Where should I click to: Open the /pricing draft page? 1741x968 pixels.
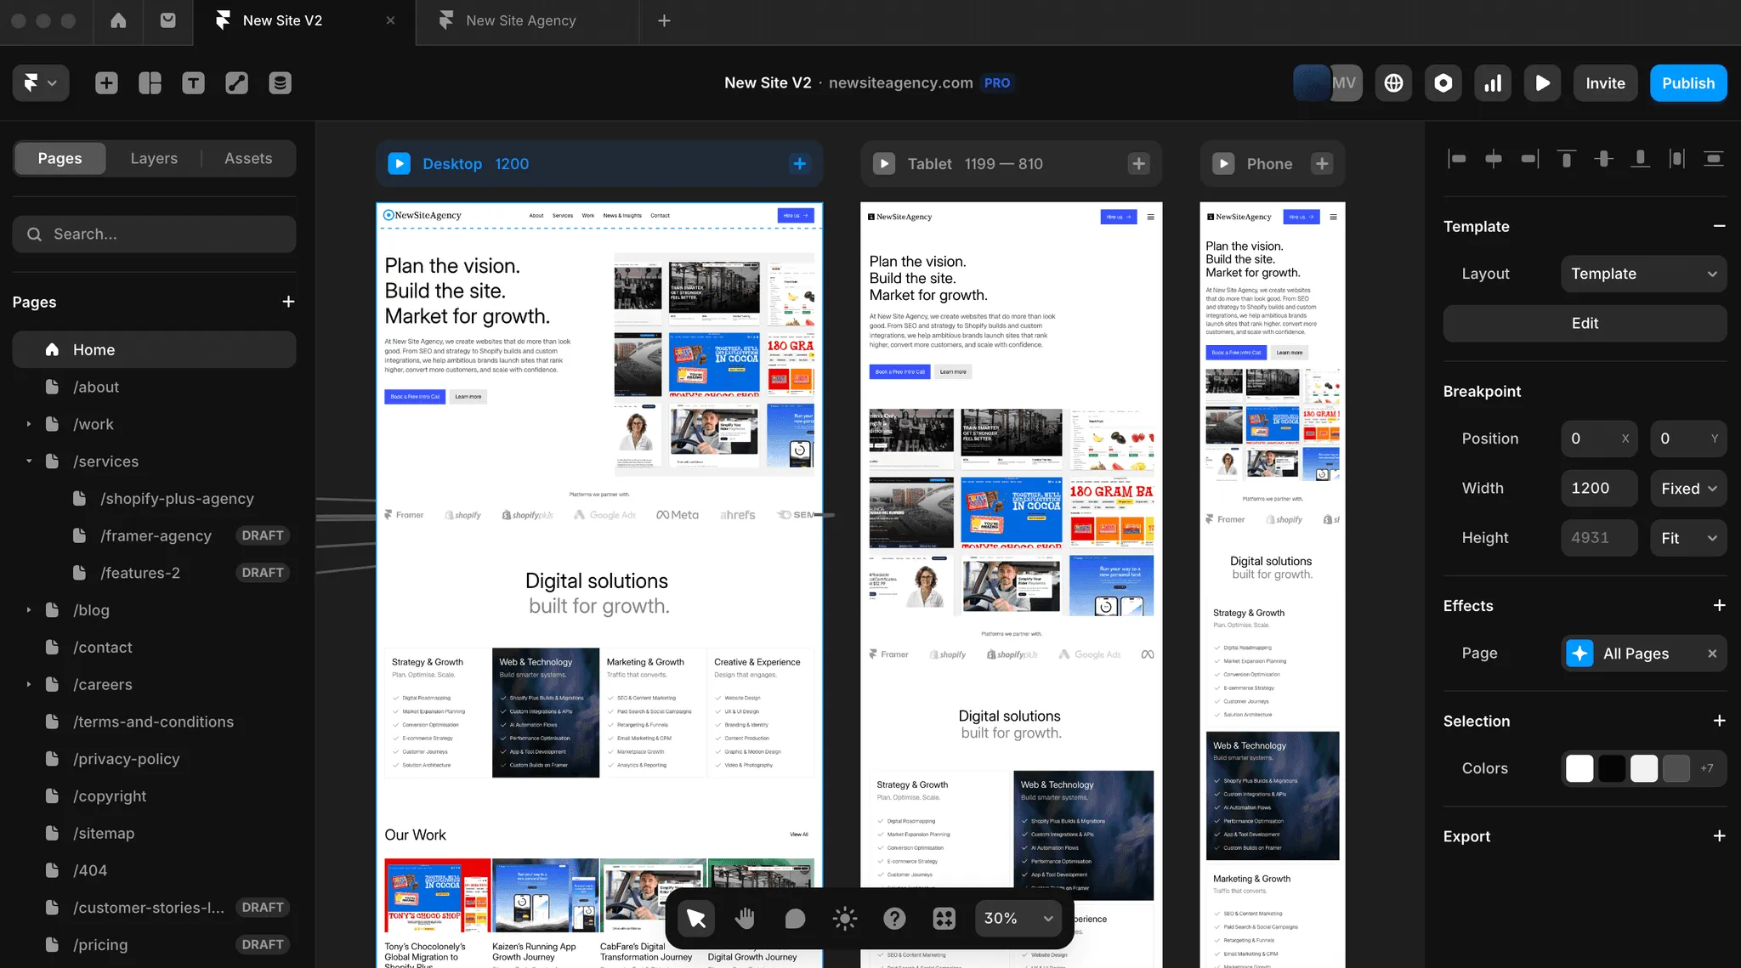click(154, 945)
